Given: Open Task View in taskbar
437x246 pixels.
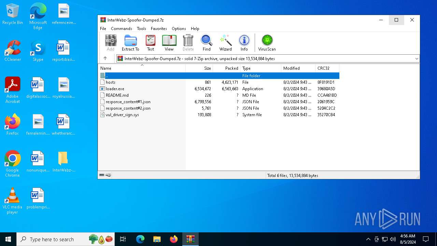Looking at the screenshot, I should coord(123,239).
